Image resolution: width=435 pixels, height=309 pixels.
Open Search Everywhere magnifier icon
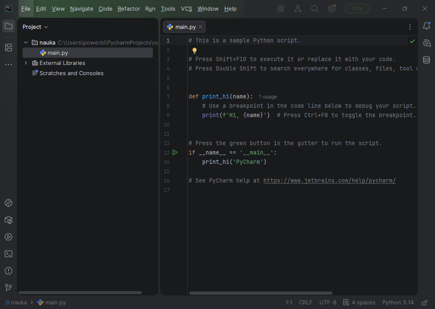tap(315, 8)
